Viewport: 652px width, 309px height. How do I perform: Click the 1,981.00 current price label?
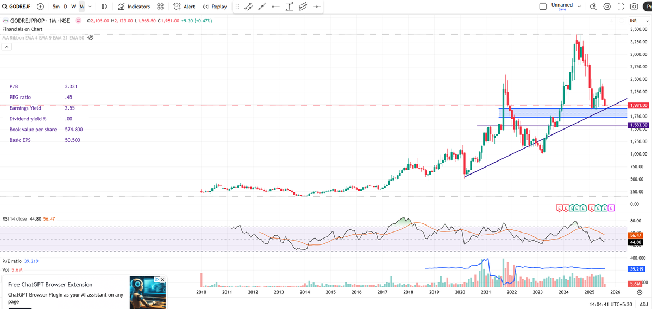[x=639, y=105]
